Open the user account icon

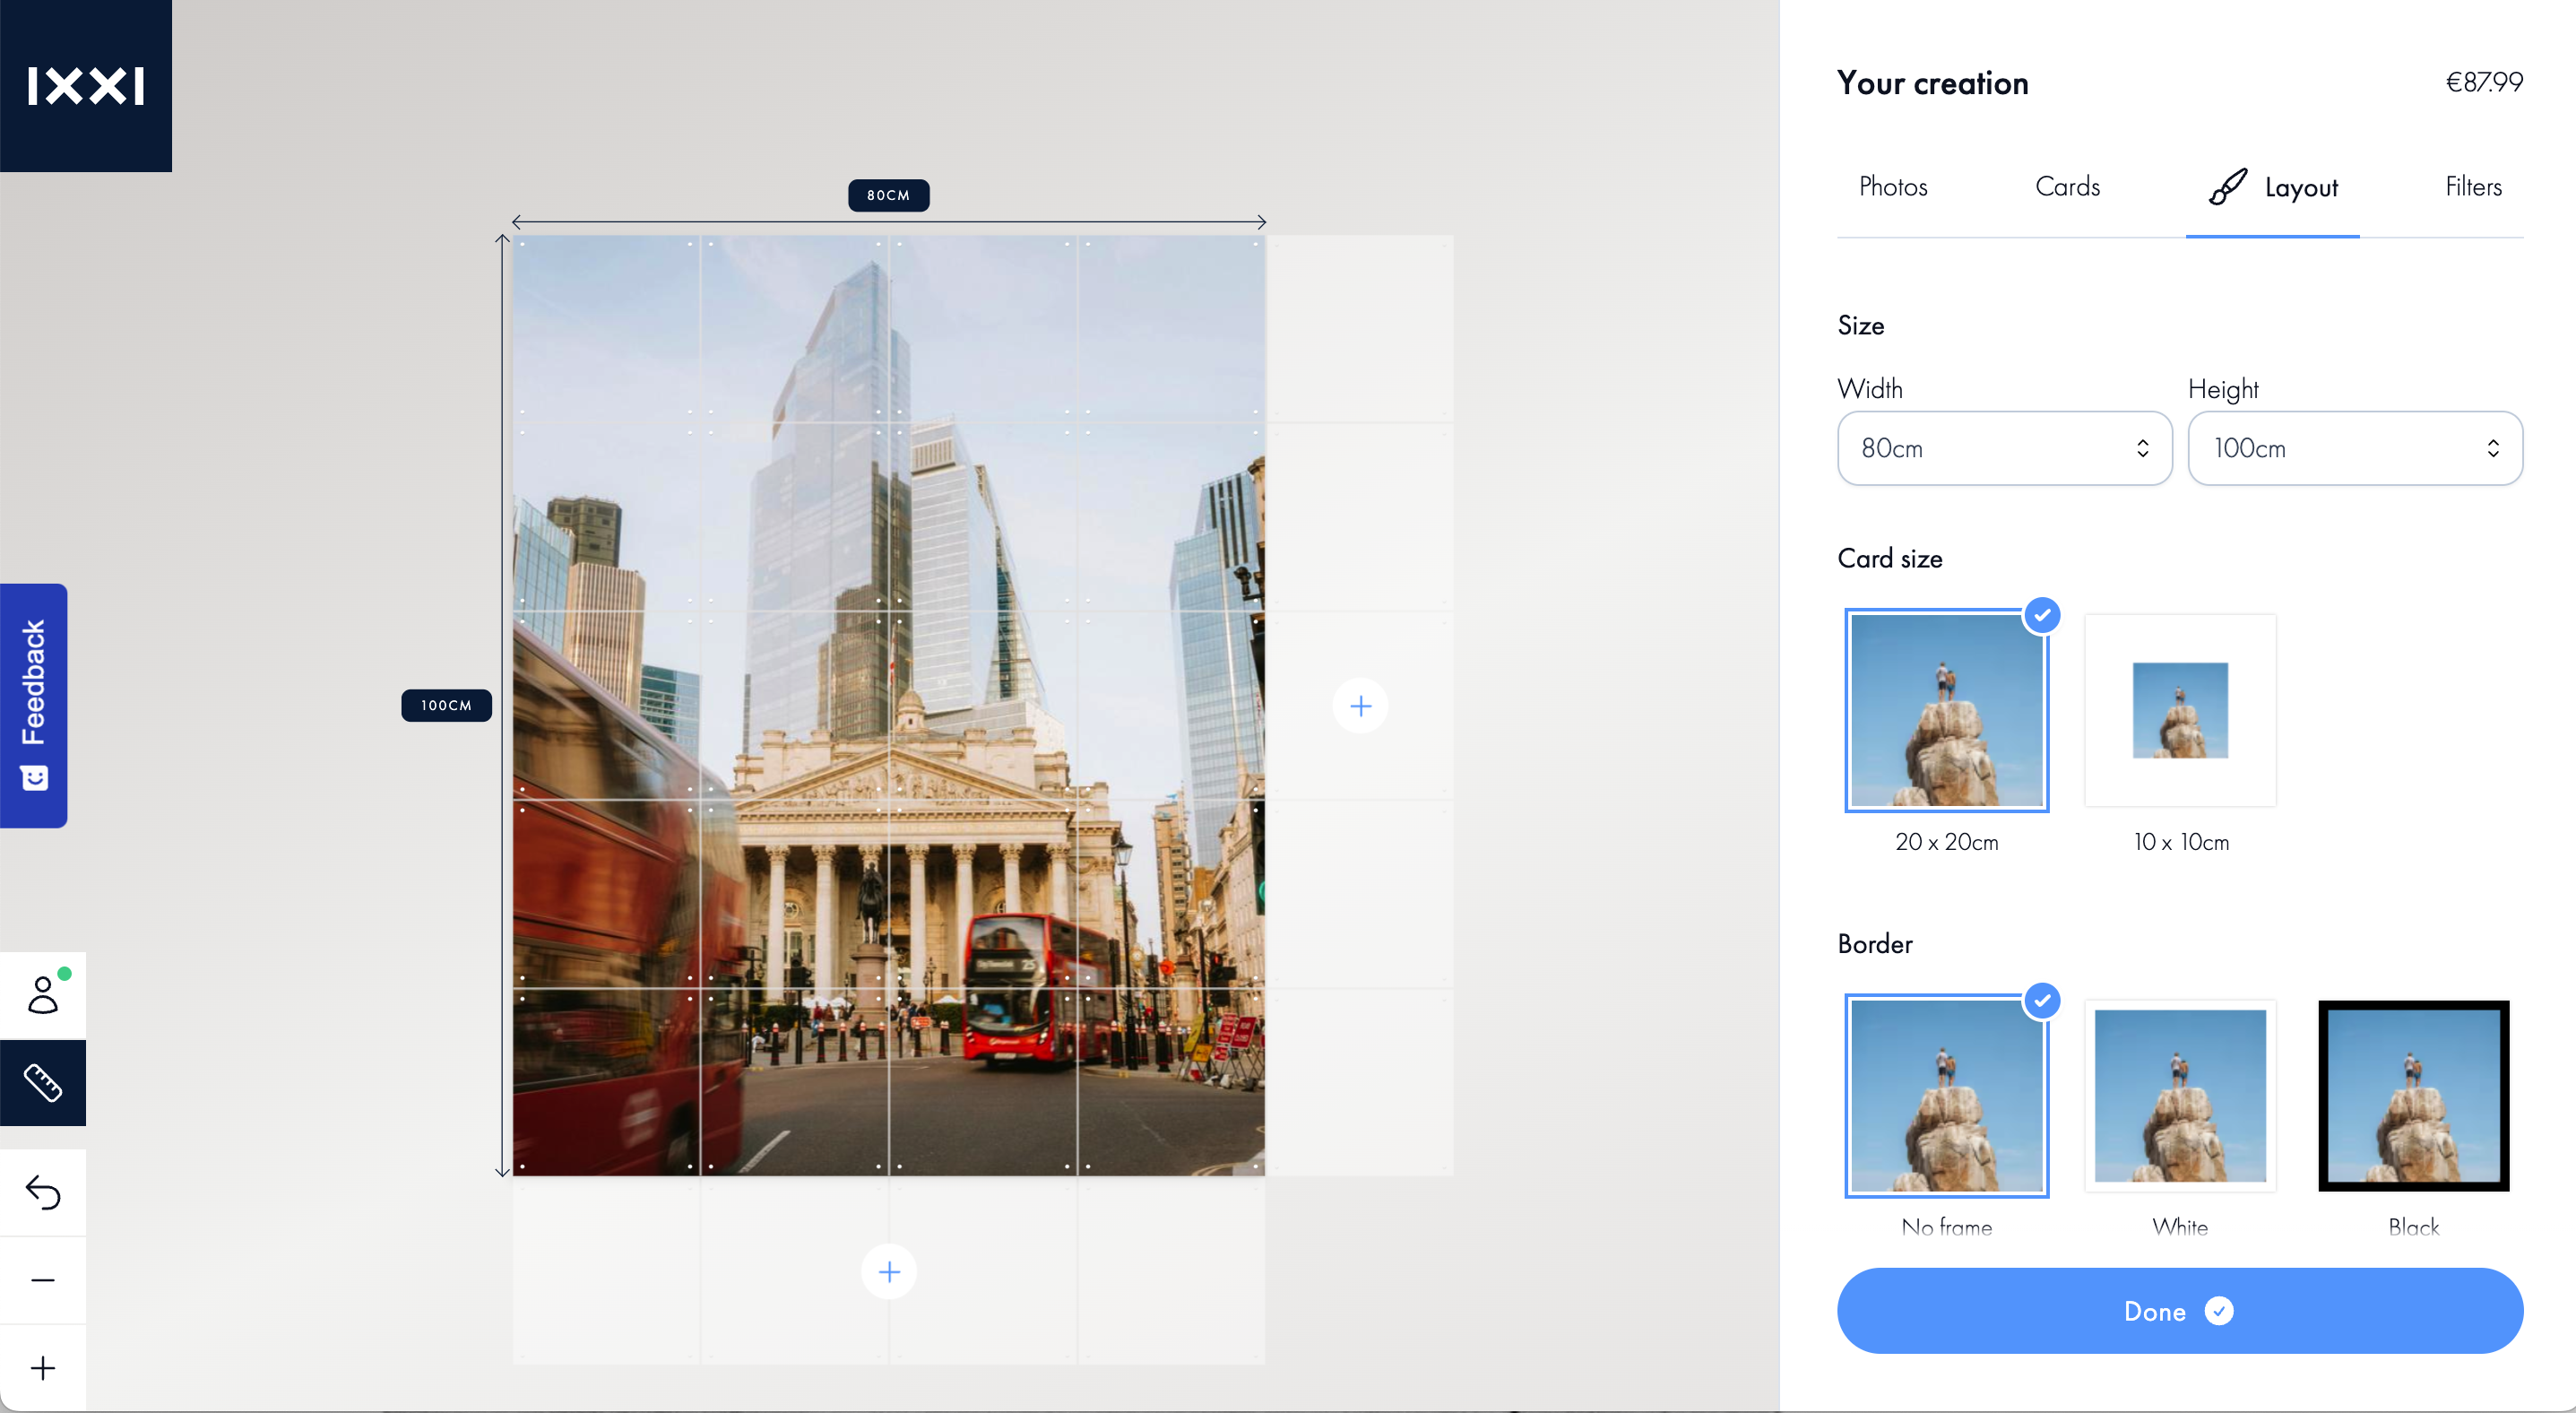tap(43, 995)
